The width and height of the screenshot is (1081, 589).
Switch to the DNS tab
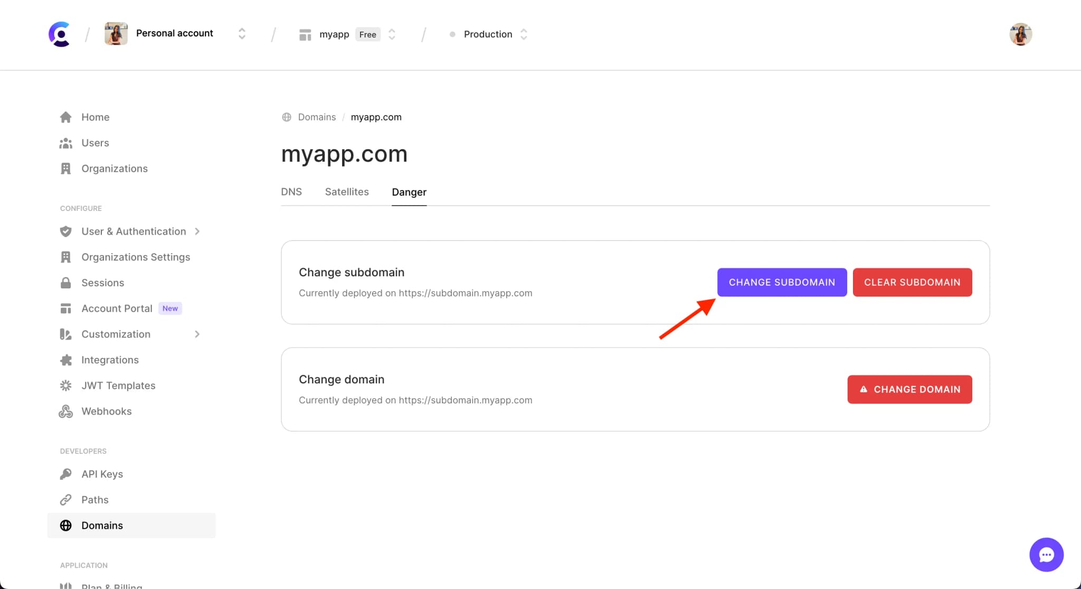(x=291, y=191)
